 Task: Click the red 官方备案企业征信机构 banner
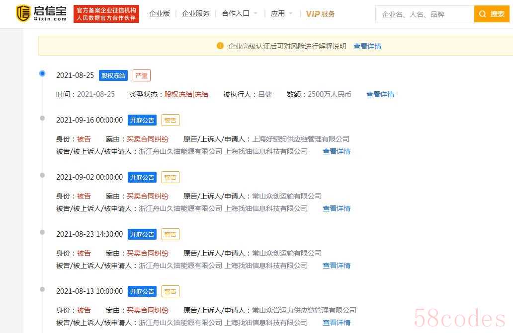106,14
